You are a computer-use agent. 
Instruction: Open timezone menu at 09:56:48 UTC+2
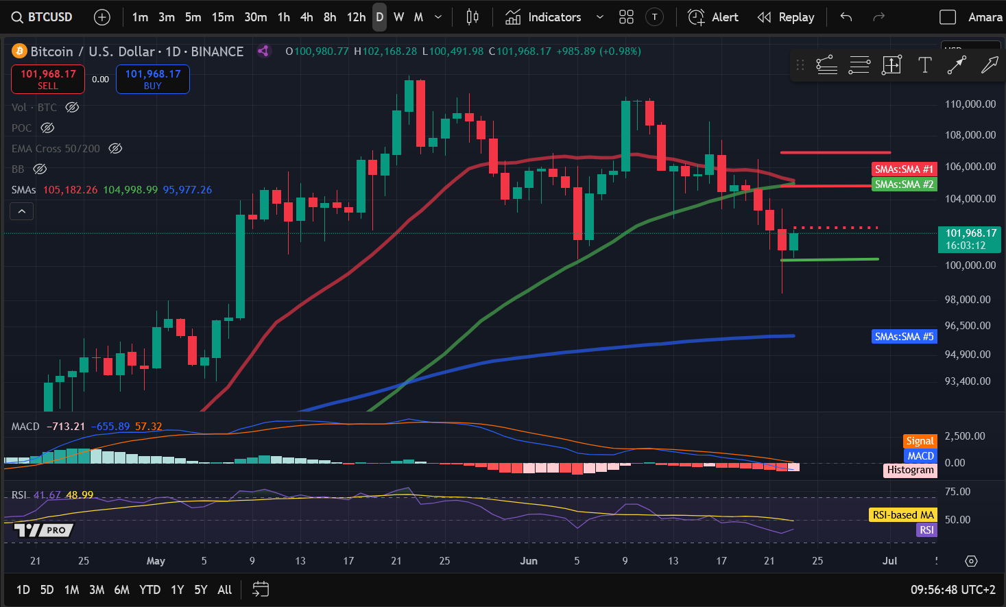tap(953, 589)
